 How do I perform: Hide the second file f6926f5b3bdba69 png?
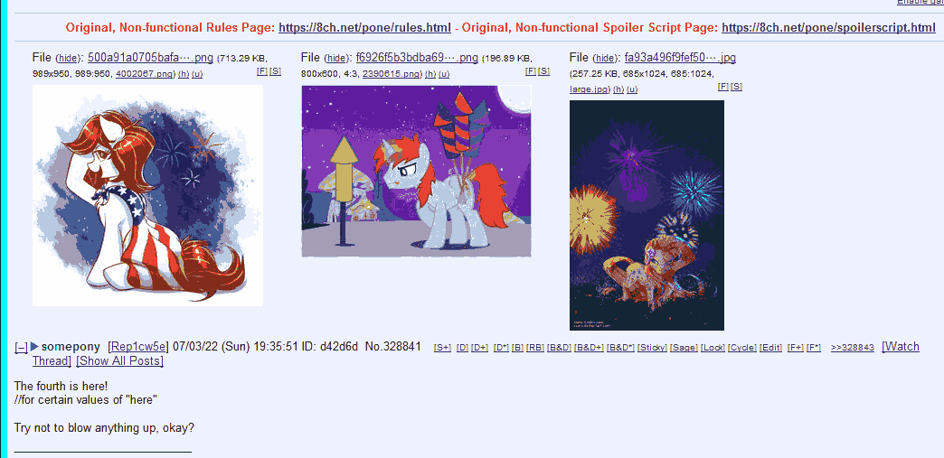[x=336, y=59]
